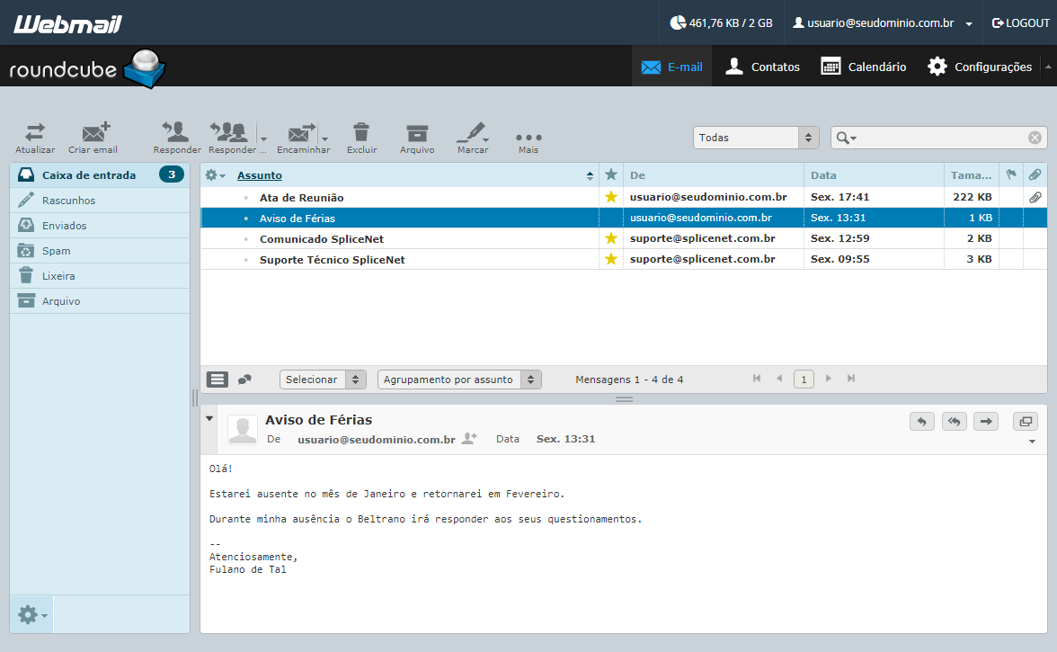Open reply-all options dropdown arrow
This screenshot has height=652, width=1057.
[x=263, y=138]
